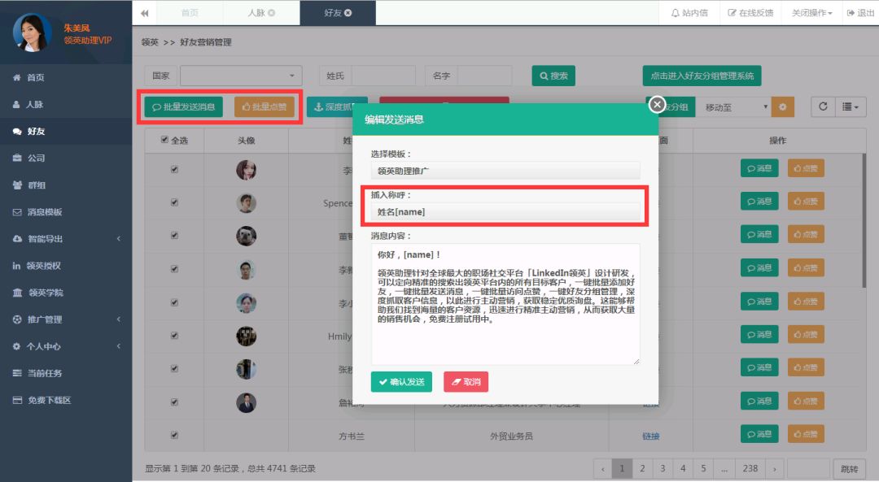
Task: Click the 消息 icon on the first row
Action: pyautogui.click(x=759, y=167)
